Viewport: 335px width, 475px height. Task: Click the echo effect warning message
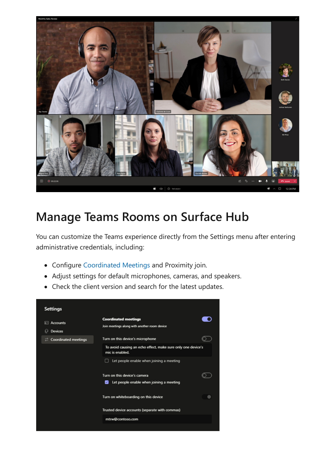[x=157, y=350]
